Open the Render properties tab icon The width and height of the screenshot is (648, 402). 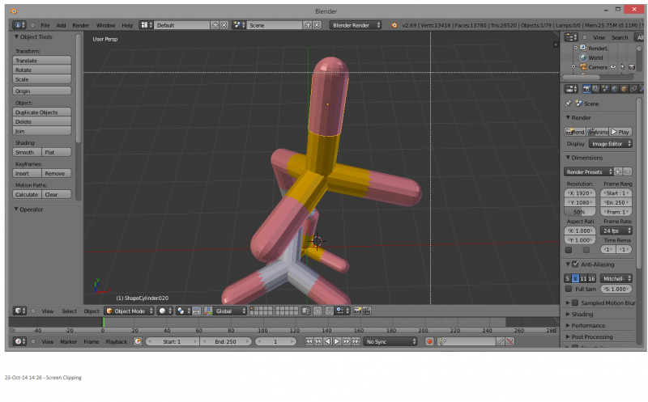click(x=586, y=89)
